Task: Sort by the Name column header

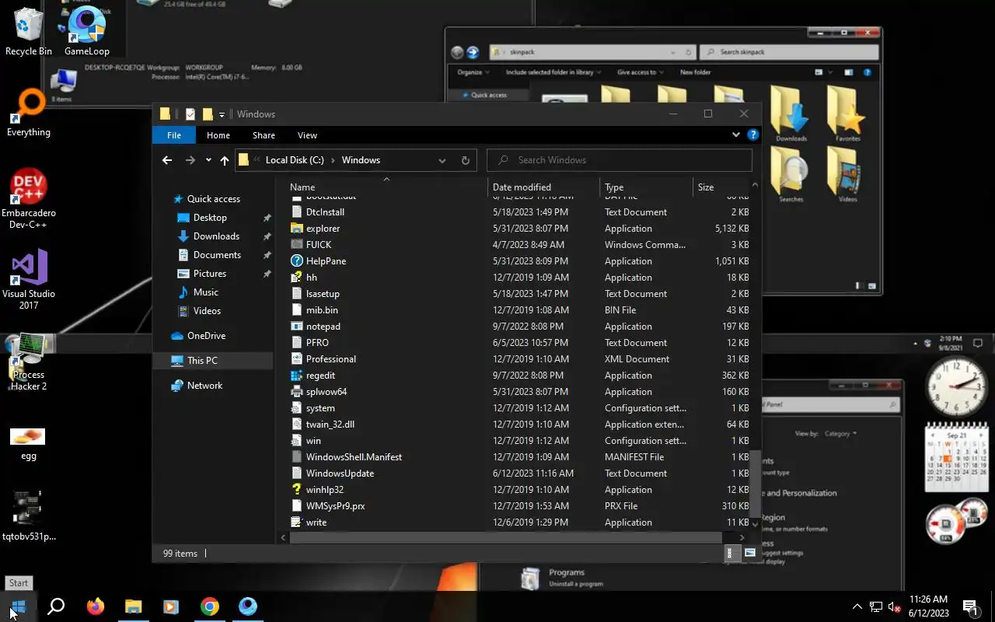Action: 386,187
